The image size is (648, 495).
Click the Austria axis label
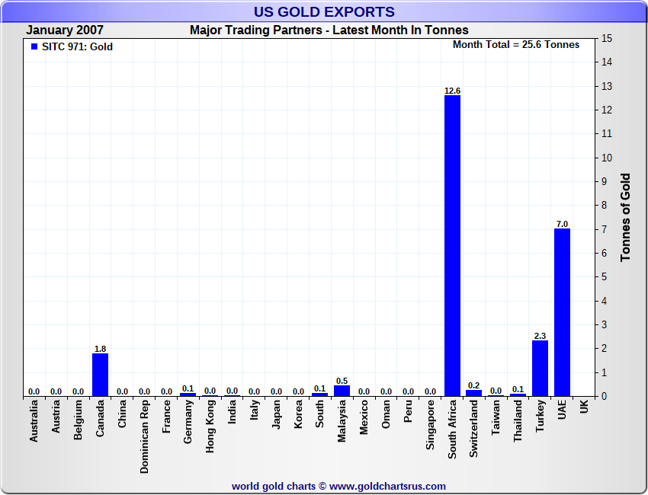[x=56, y=416]
